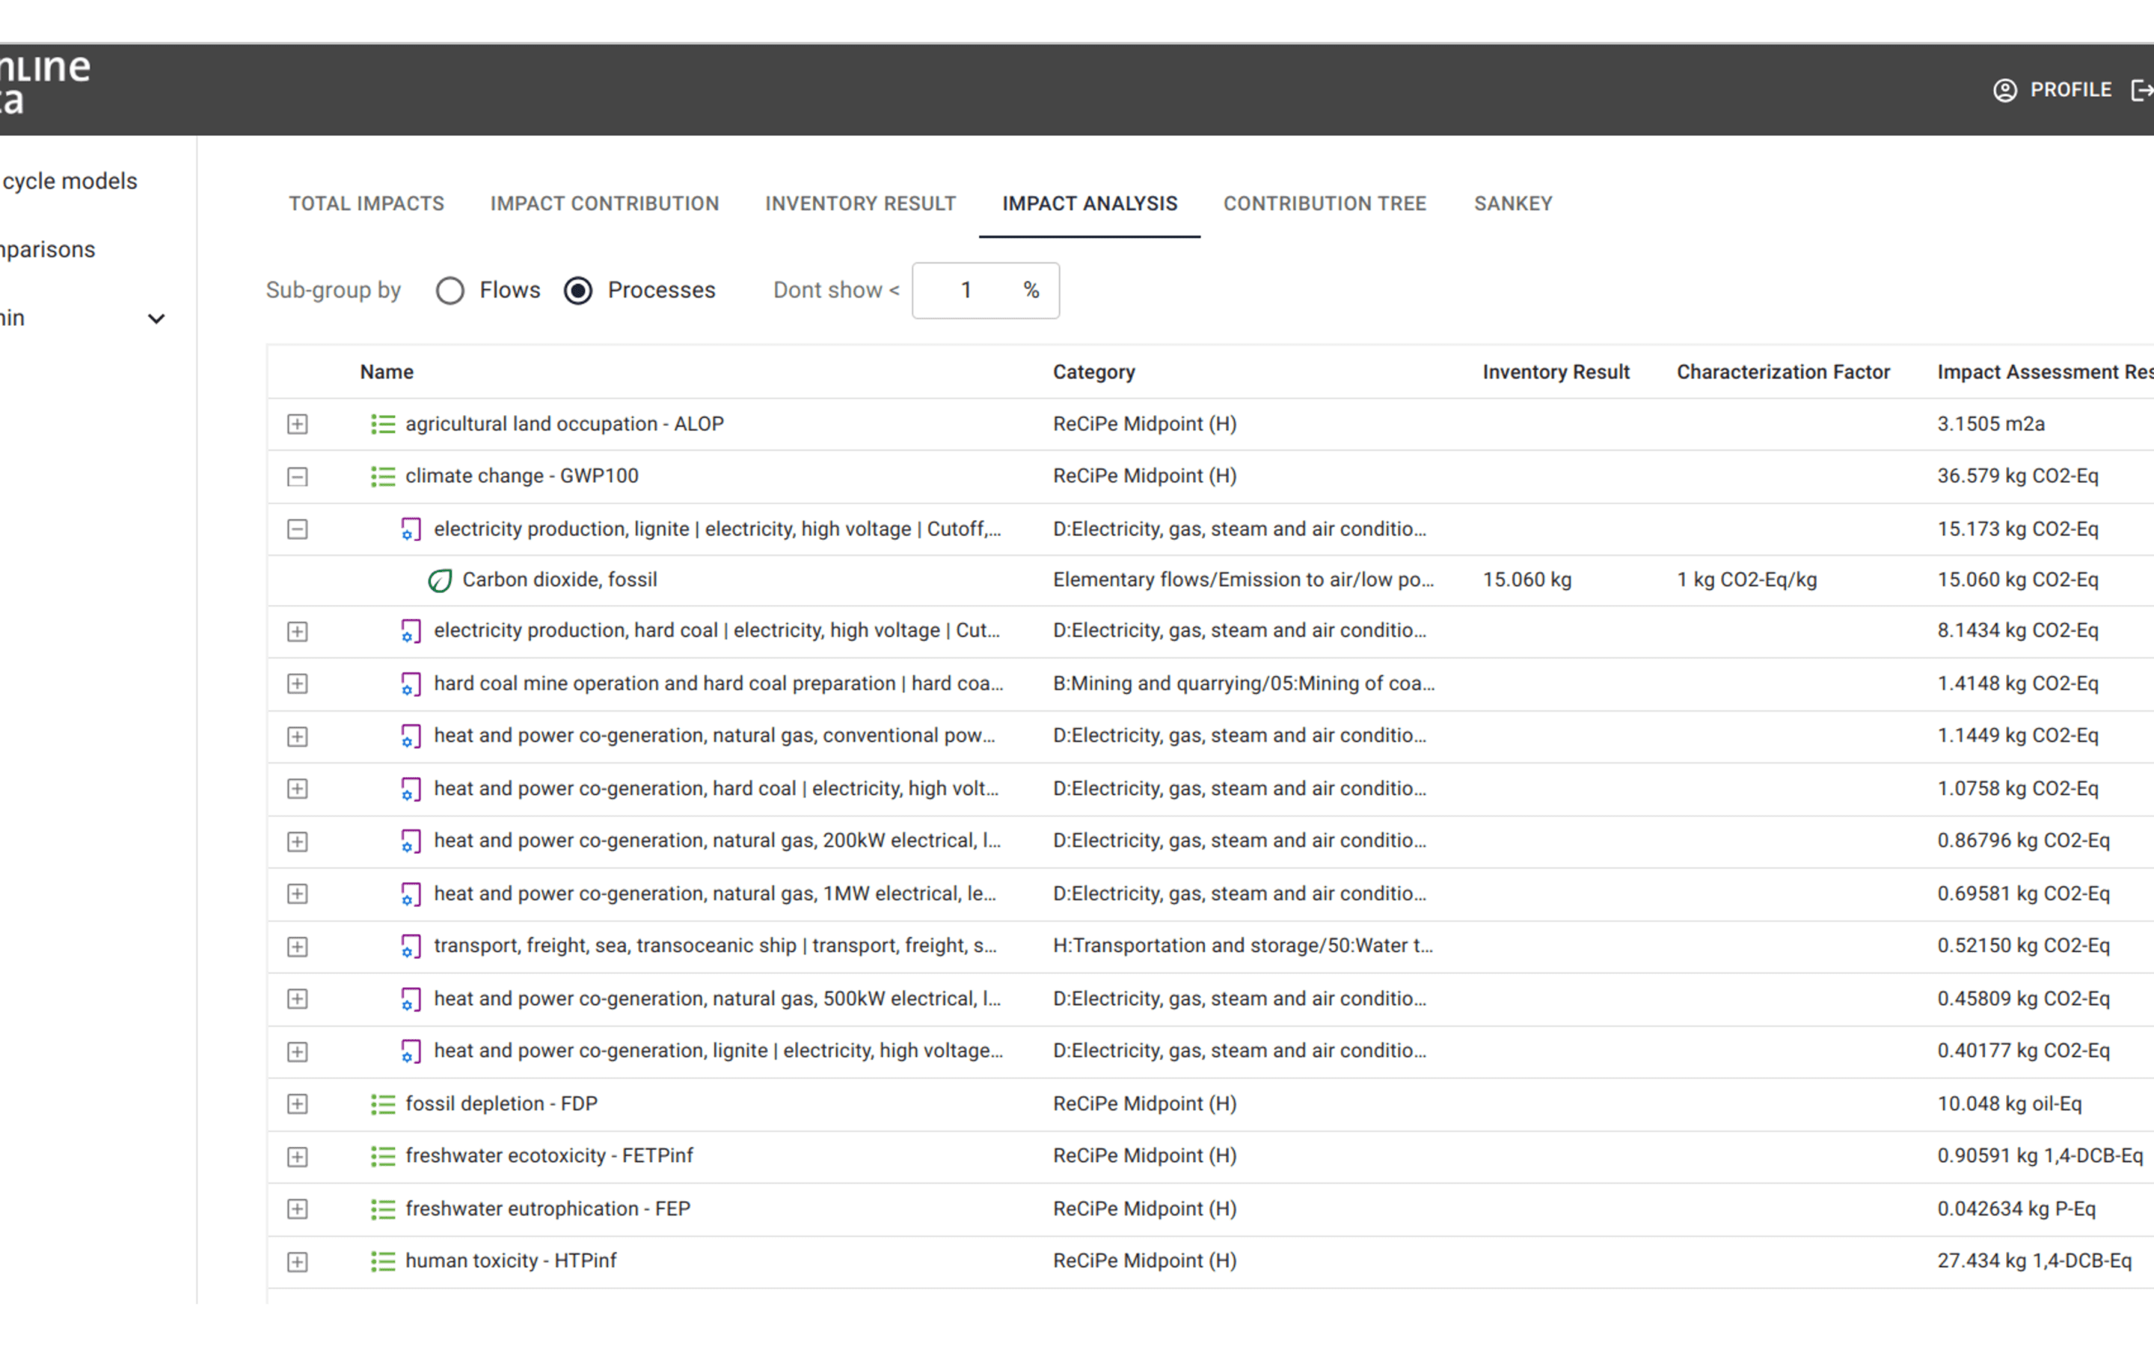
Task: Expand heat and power co-generation, hard coal row
Action: tap(297, 789)
